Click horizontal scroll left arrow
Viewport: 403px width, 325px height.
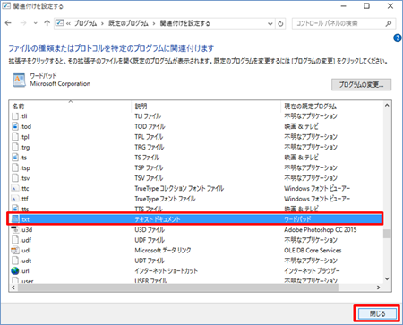[13, 287]
